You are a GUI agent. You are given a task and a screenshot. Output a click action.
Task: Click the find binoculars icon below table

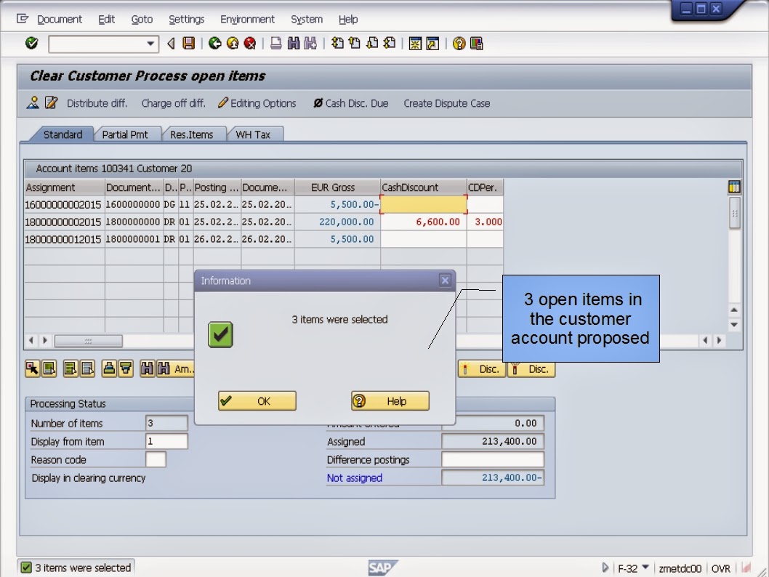147,368
